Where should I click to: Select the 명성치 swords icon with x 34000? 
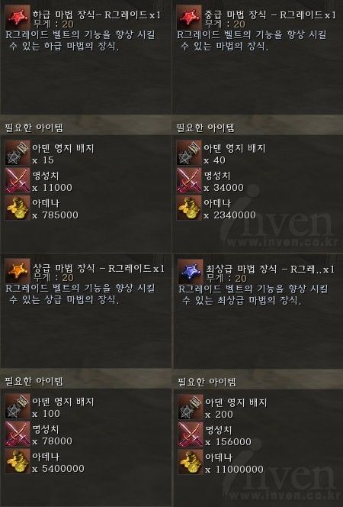189,180
